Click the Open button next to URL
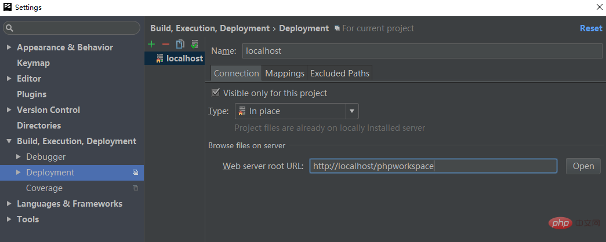 coord(583,166)
